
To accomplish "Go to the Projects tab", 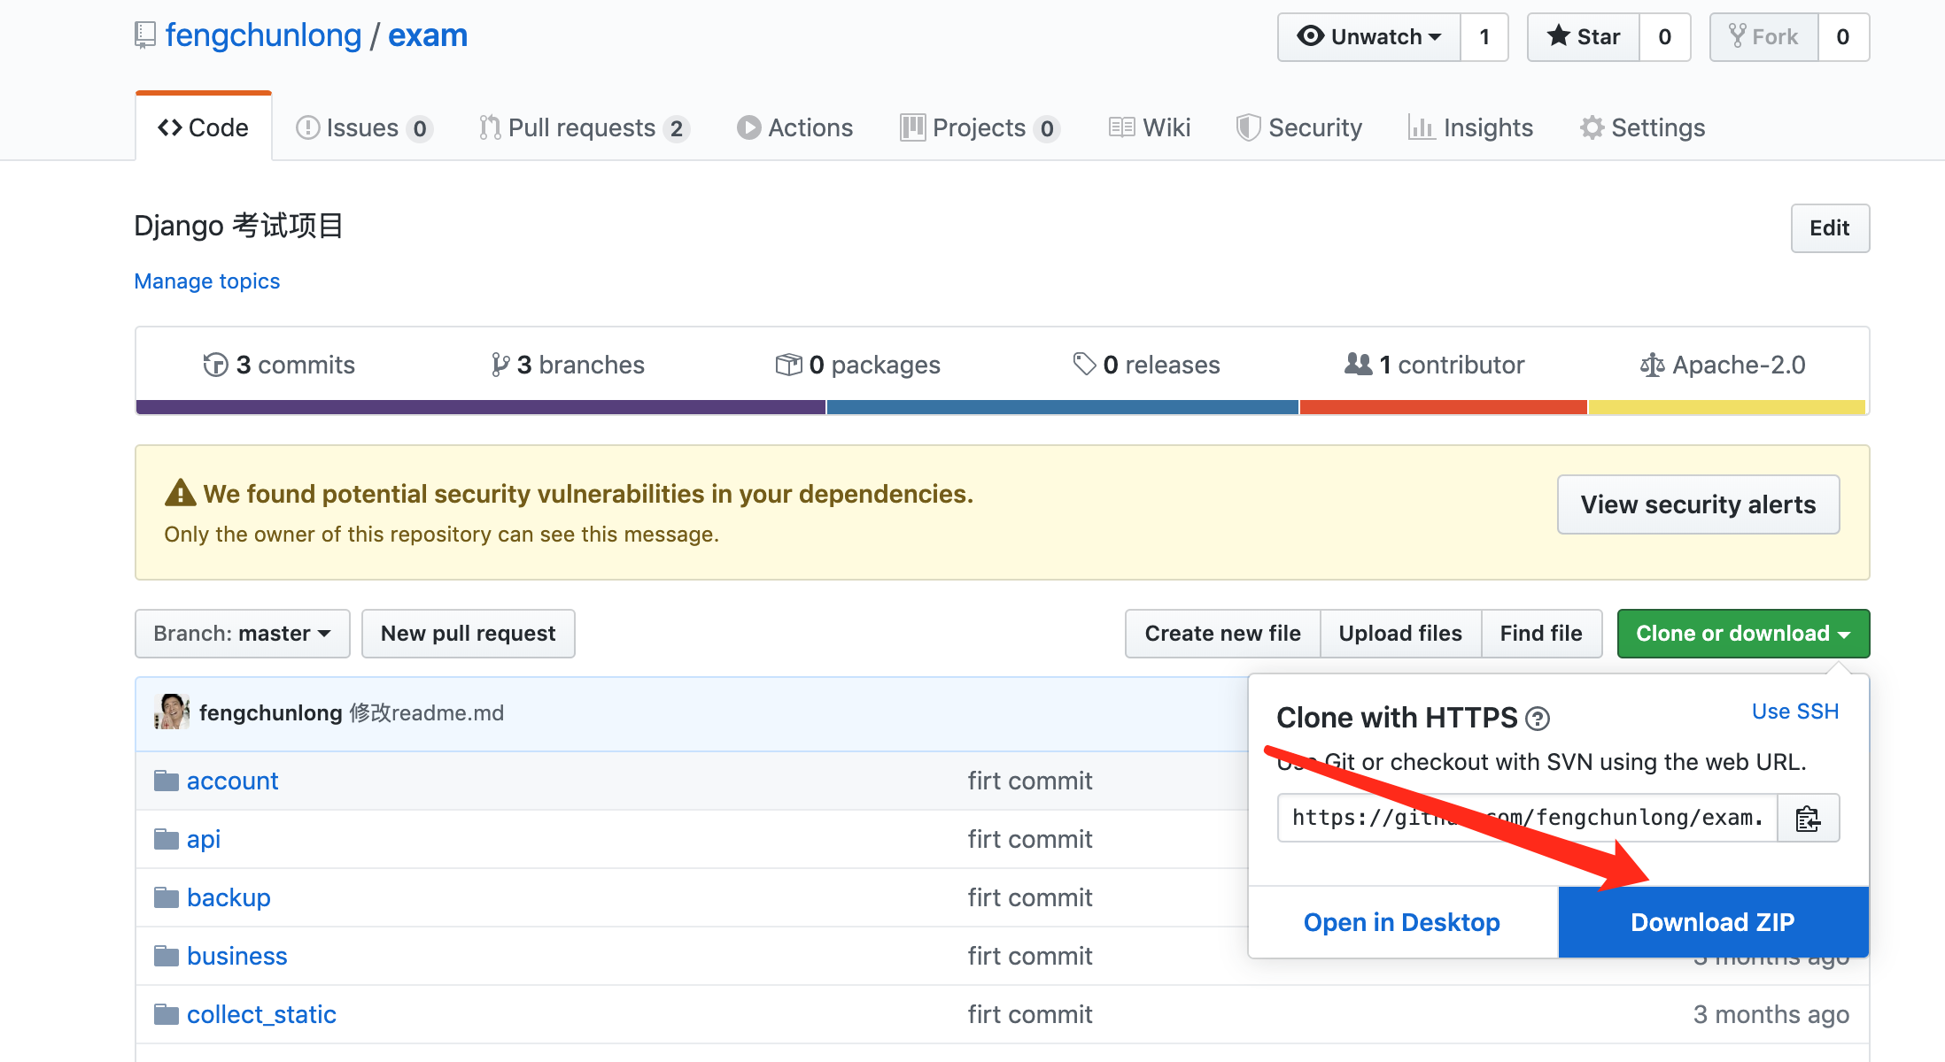I will 980,127.
